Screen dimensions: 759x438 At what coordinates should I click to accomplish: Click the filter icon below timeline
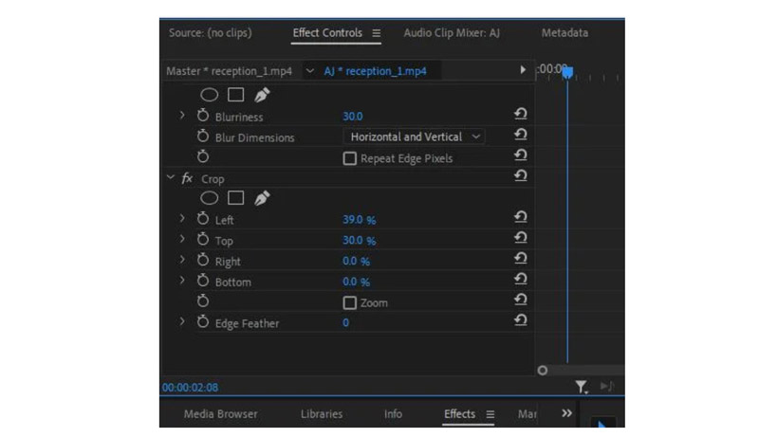(581, 386)
